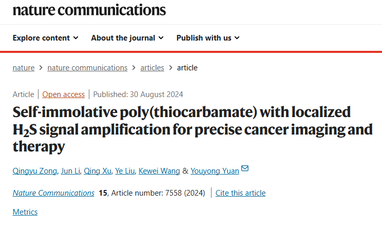Expand the Explore content menu
382x229 pixels.
tap(46, 38)
